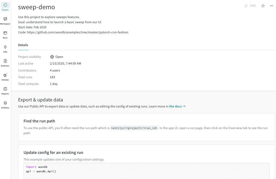Click the GitHub code URL text
276x179 pixels.
pos(77,32)
